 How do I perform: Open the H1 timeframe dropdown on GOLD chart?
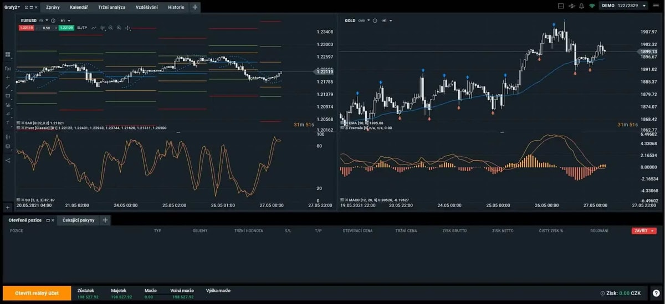386,20
